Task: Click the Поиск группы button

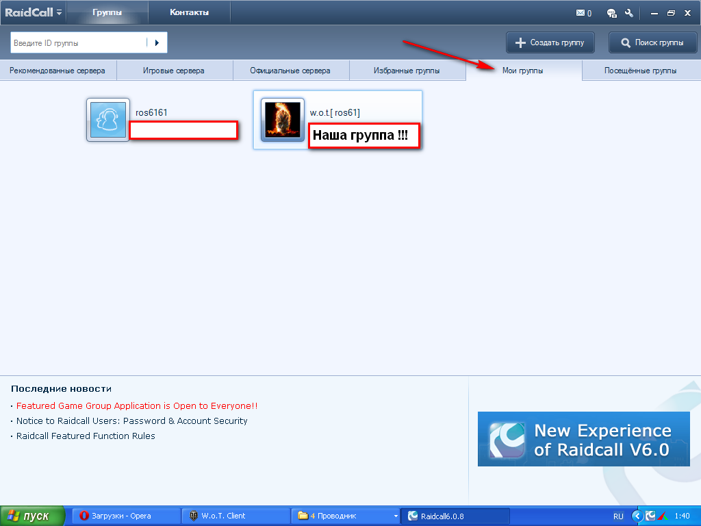Action: 652,43
